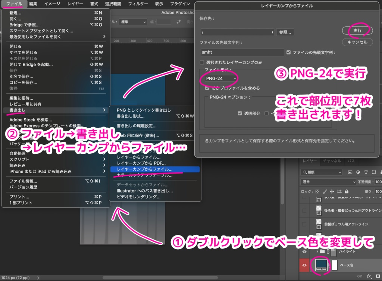
Task: Open the layer styles fx menu
Action: (369, 276)
